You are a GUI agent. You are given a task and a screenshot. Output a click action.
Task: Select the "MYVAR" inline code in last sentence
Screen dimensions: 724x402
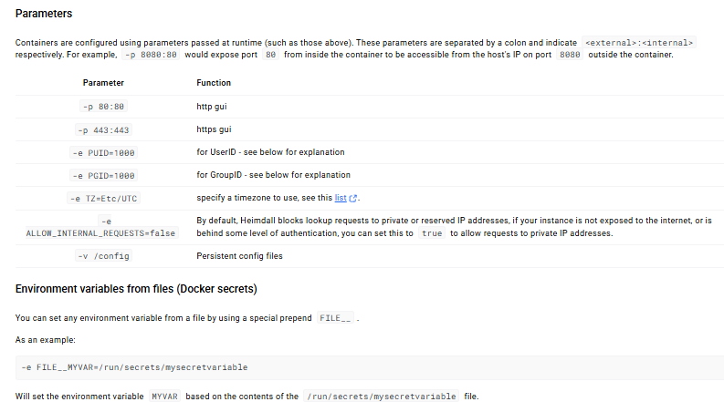pyautogui.click(x=166, y=397)
